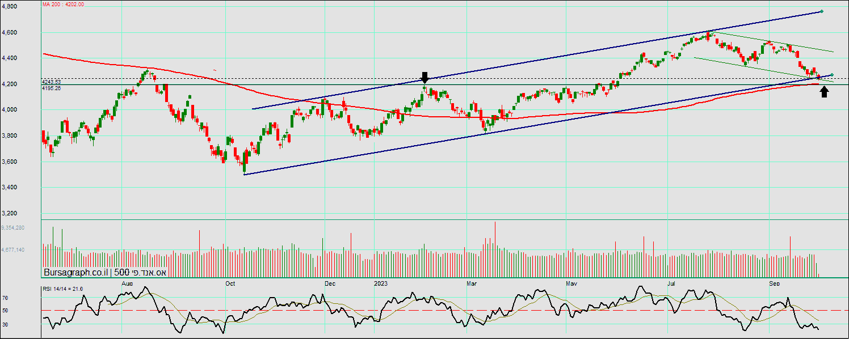Click the May date axis label
849x339 pixels.
571,282
